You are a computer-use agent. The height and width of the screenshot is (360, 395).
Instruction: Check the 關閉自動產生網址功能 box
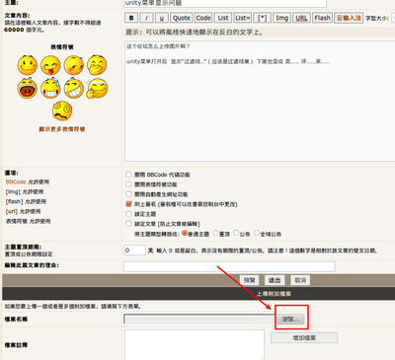pos(128,194)
